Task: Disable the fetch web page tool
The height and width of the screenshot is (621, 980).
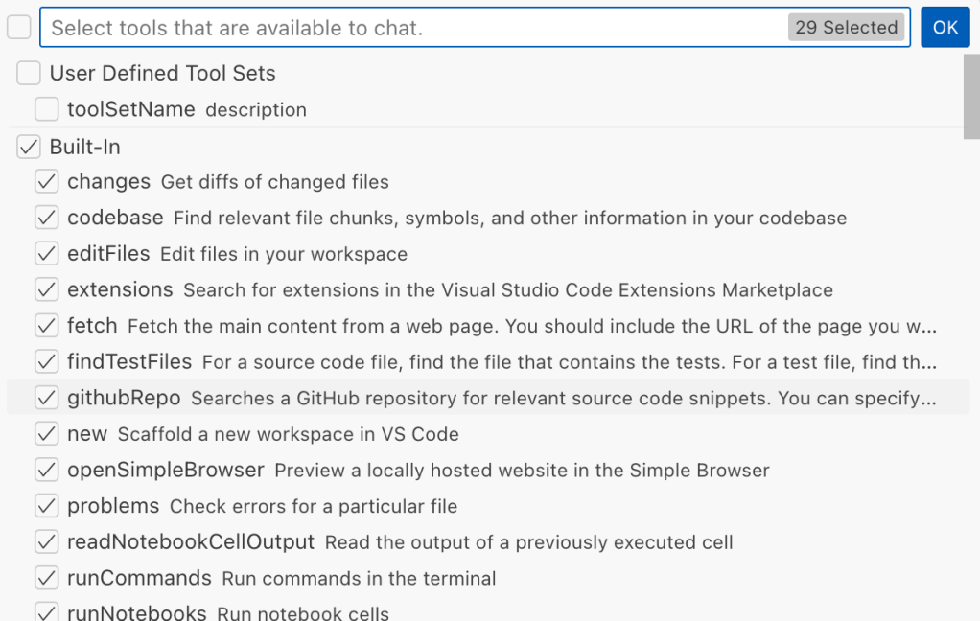Action: click(x=46, y=325)
